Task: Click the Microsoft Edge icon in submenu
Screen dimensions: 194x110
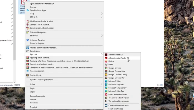Action: (x=106, y=81)
